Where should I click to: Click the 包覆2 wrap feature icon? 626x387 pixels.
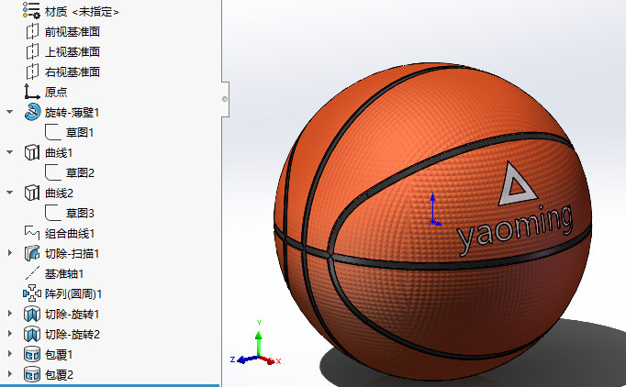point(32,374)
